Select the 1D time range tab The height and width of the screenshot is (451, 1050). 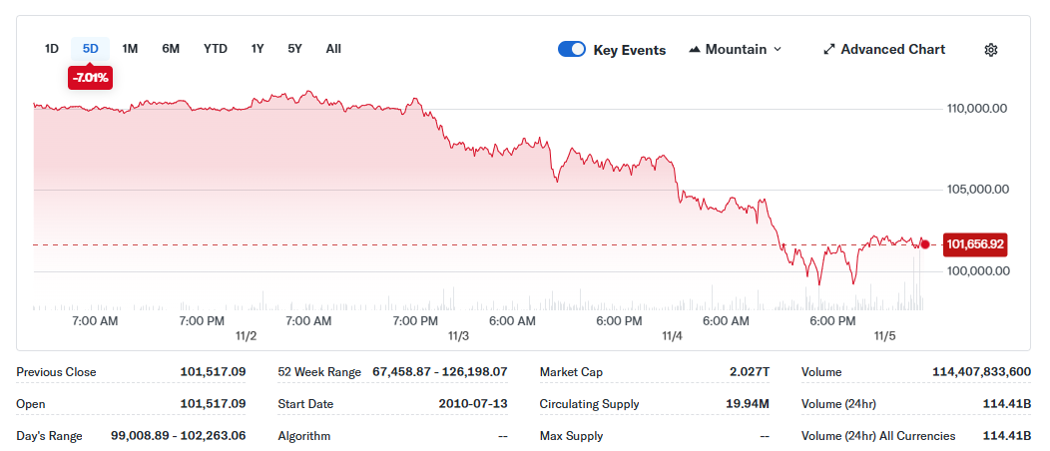click(x=52, y=49)
